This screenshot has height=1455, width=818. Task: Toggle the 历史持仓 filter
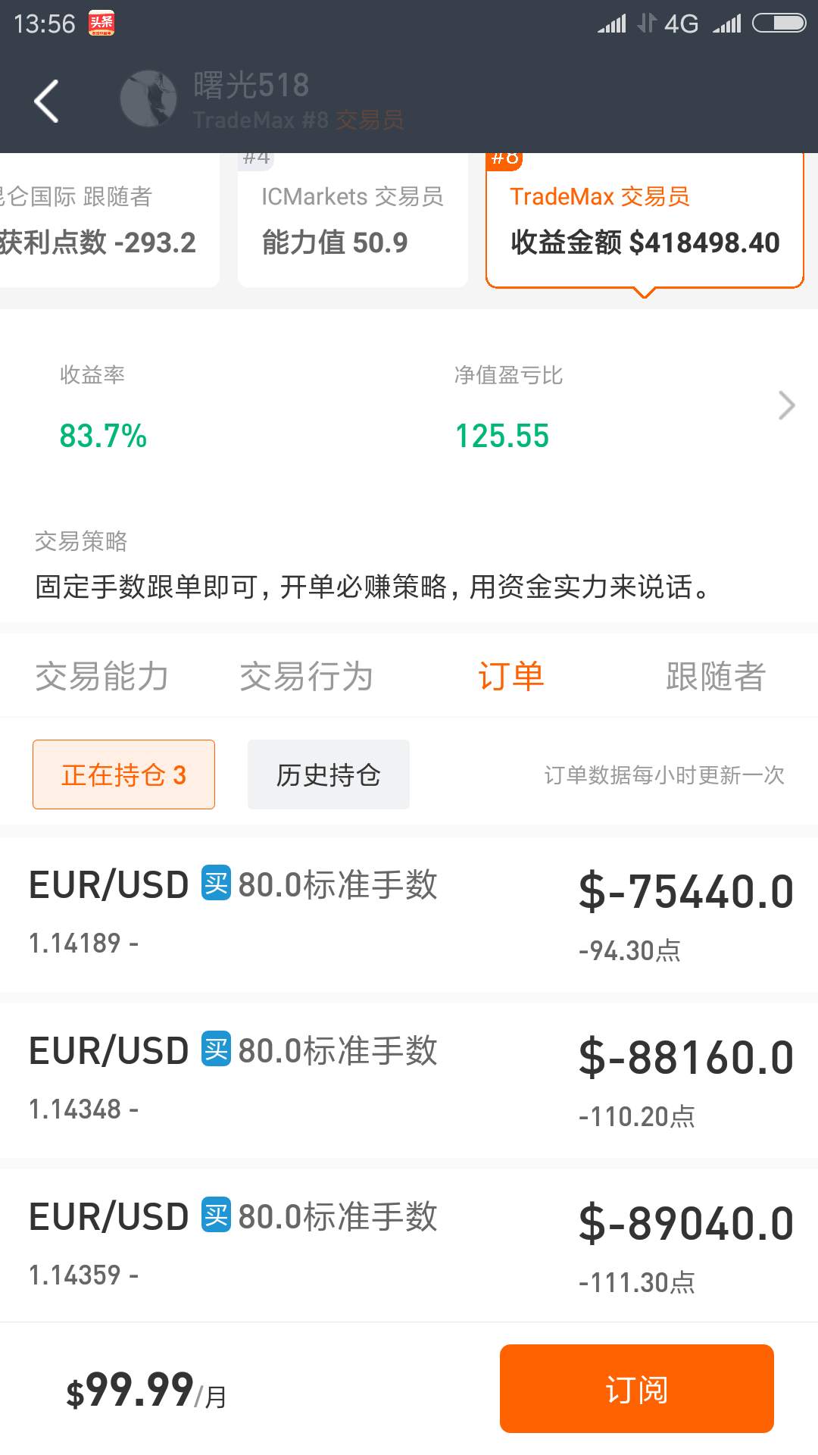click(329, 774)
